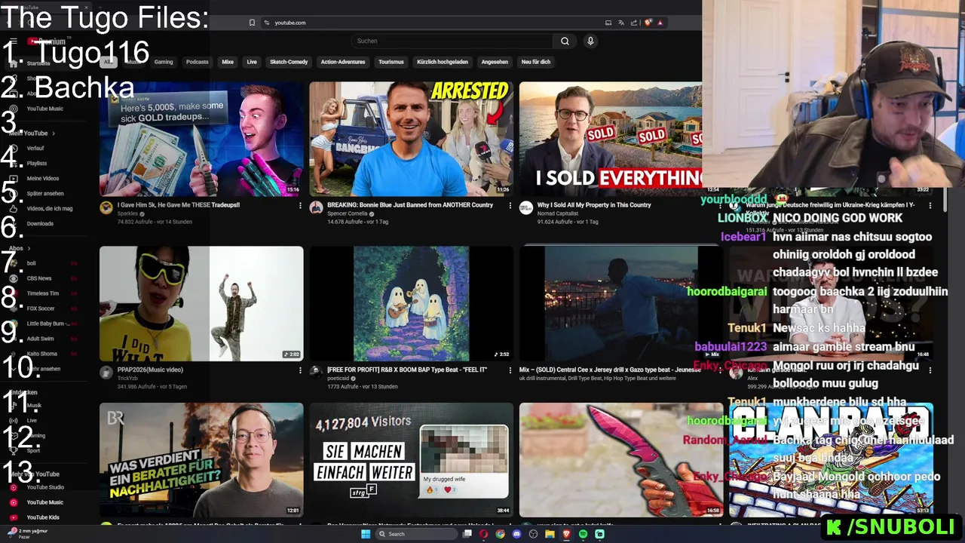This screenshot has width=965, height=543.
Task: Open the YouTube guide hamburger menu
Action: pos(14,41)
